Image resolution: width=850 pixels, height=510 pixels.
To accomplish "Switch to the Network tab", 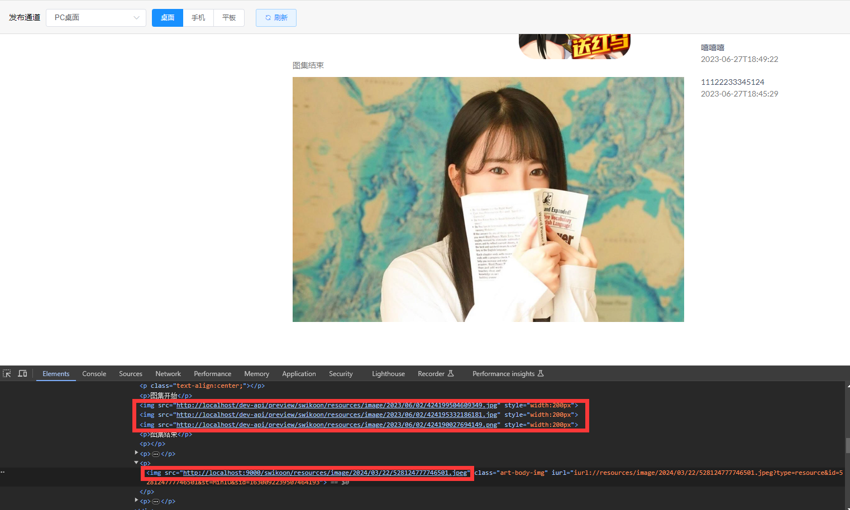I will [x=168, y=374].
